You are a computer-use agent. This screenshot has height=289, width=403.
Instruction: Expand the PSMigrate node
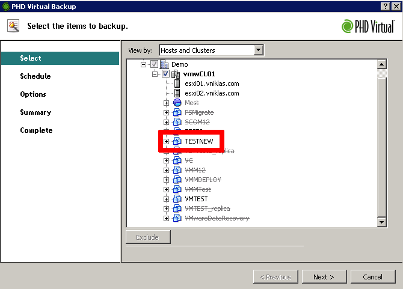point(166,112)
